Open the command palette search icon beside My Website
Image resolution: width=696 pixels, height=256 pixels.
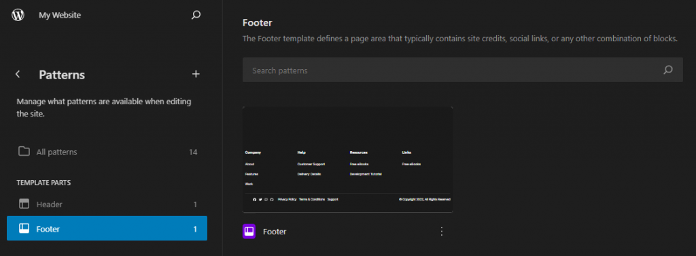196,15
